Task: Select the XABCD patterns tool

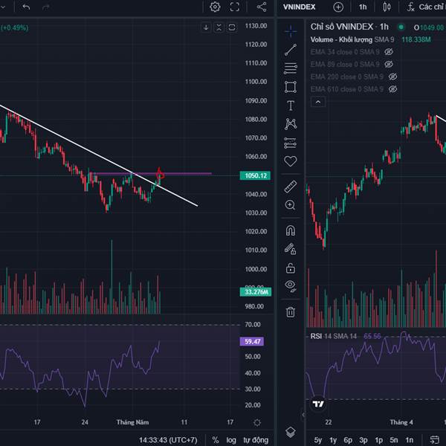Action: point(291,124)
